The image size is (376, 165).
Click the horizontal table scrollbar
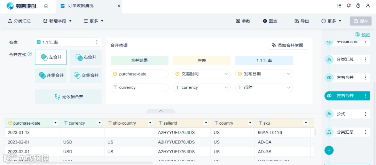tap(79, 163)
